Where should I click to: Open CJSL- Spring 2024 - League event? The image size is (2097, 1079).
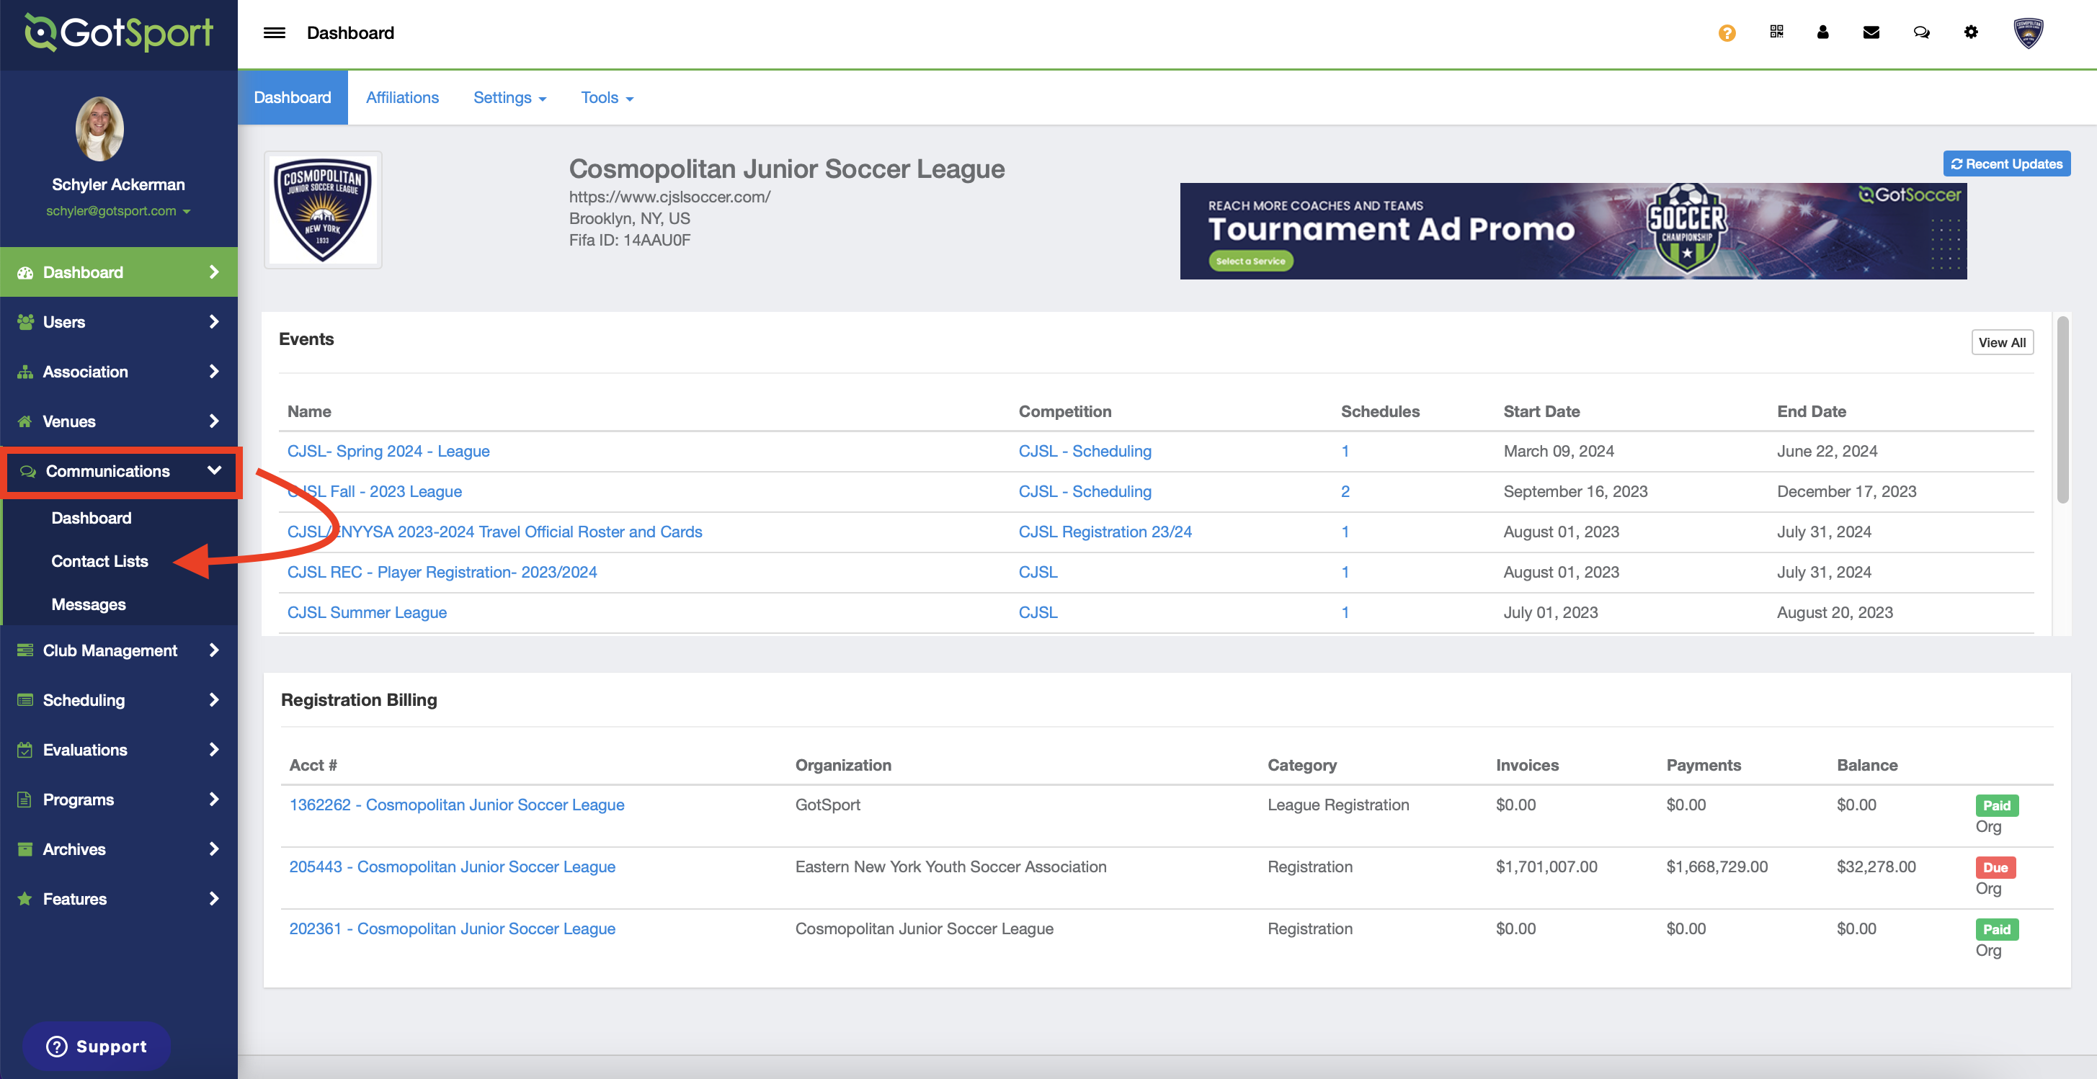click(388, 451)
